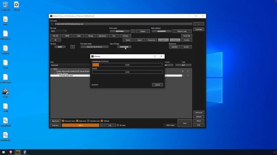Open the Version resource
This screenshot has height=155, width=277.
[x=186, y=47]
